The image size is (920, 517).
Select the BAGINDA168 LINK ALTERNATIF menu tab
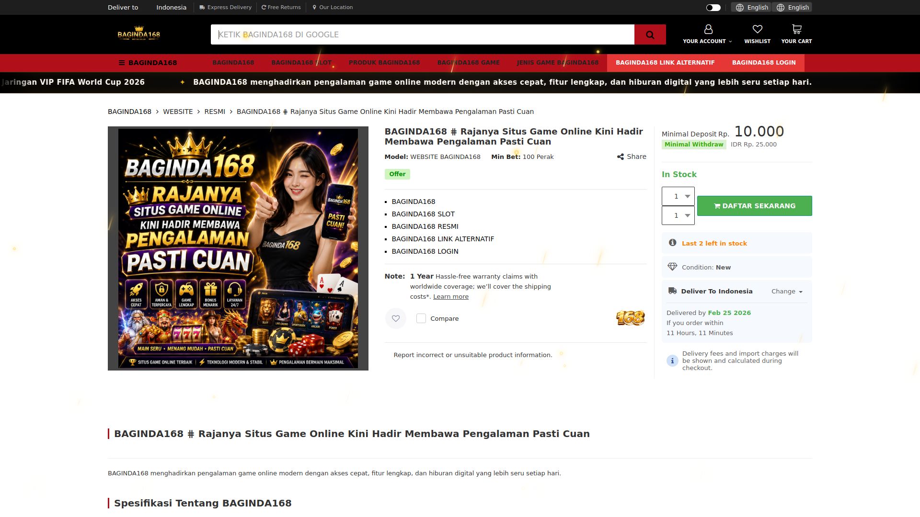pyautogui.click(x=665, y=63)
